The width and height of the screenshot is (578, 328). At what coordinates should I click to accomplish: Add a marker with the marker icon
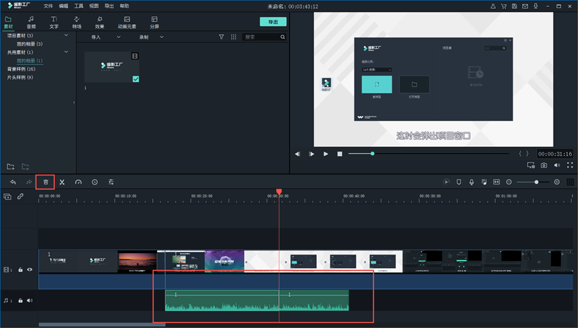[x=458, y=182]
